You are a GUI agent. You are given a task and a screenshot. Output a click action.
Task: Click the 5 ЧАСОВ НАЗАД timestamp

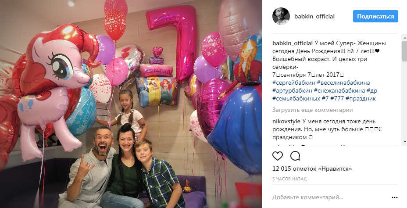pyautogui.click(x=289, y=179)
